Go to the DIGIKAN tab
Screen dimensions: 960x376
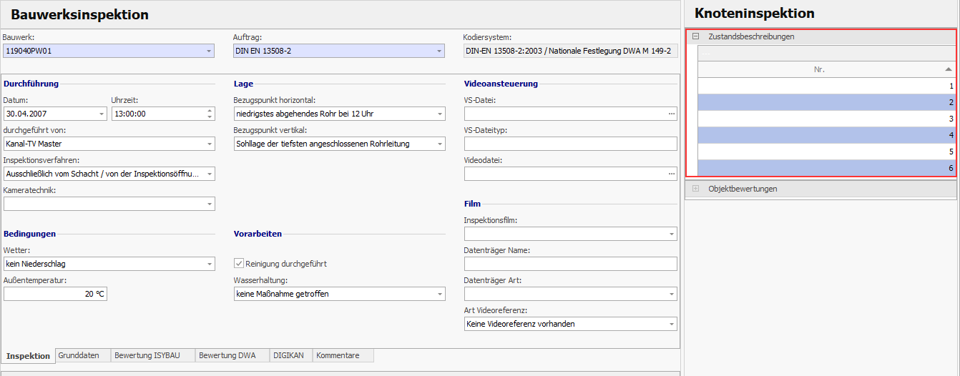coord(288,355)
